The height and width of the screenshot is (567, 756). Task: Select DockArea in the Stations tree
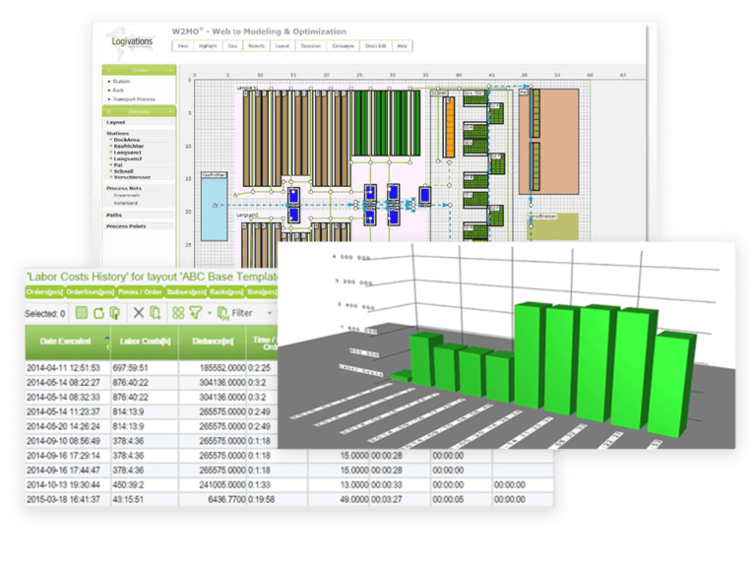[126, 140]
